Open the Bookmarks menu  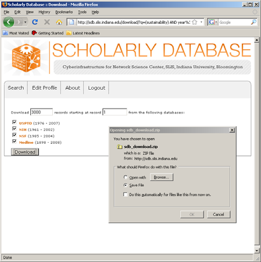pos(64,12)
